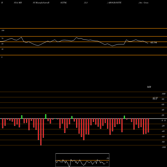This screenshot has width=167, height=167.
Task: Click the 50 level label on RSI axis
Action: pos(2,44)
